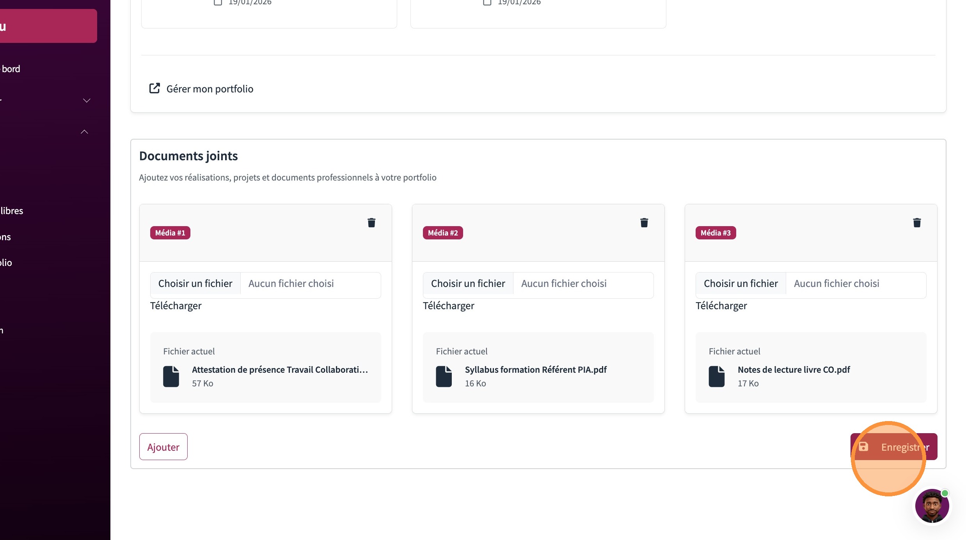Viewport: 966px width, 540px height.
Task: Open the Gérer mon portfolio link
Action: tap(210, 89)
